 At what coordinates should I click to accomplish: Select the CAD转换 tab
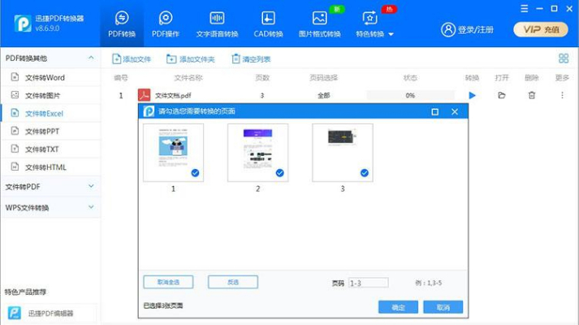(268, 24)
